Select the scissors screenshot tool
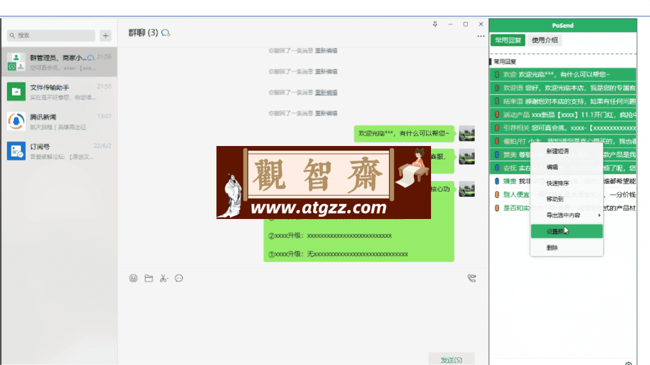Screen dimensions: 650x365 (x=164, y=278)
